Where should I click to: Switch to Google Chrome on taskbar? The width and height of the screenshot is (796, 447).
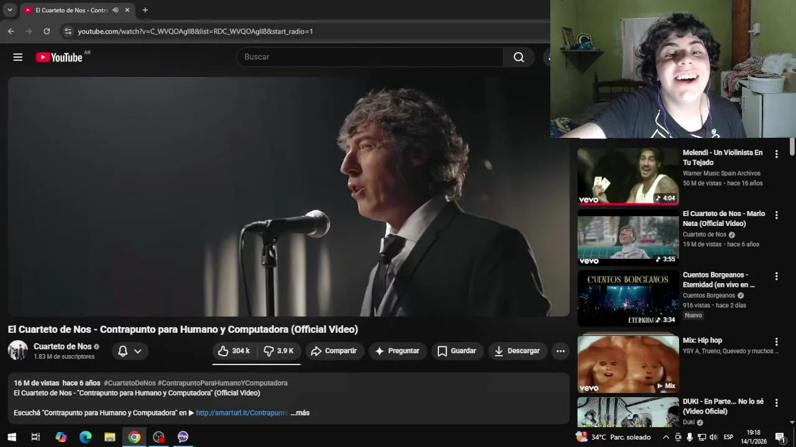pyautogui.click(x=134, y=437)
